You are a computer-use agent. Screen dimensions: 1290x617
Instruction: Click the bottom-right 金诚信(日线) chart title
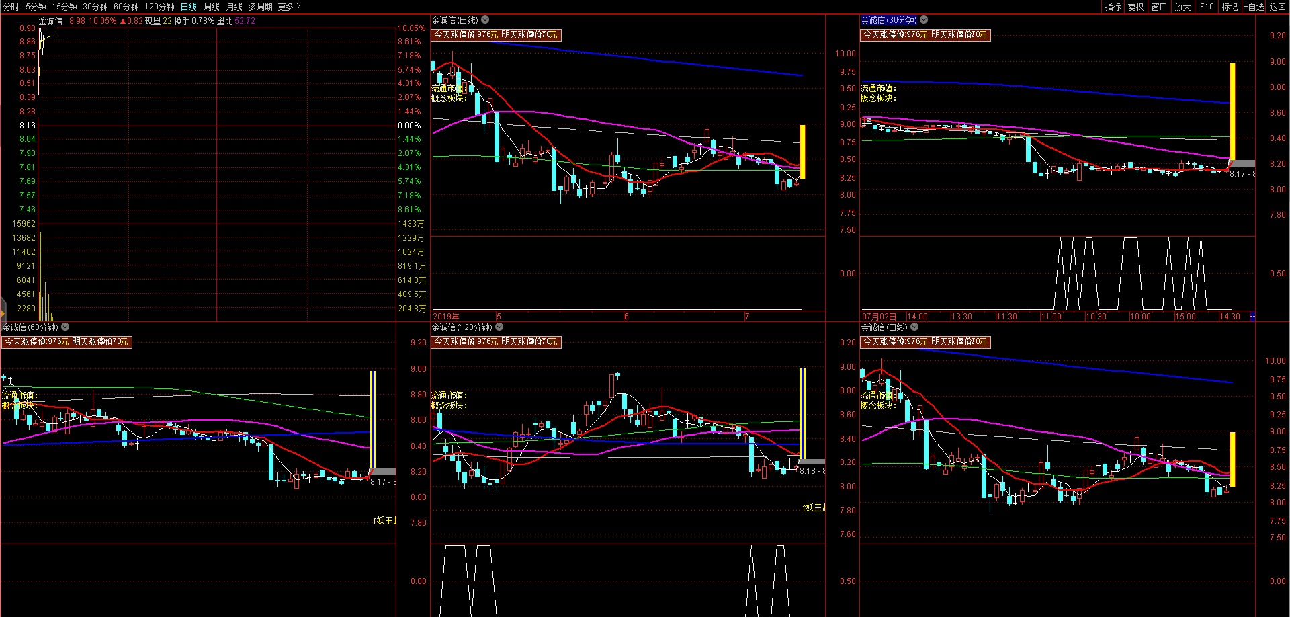pyautogui.click(x=884, y=327)
